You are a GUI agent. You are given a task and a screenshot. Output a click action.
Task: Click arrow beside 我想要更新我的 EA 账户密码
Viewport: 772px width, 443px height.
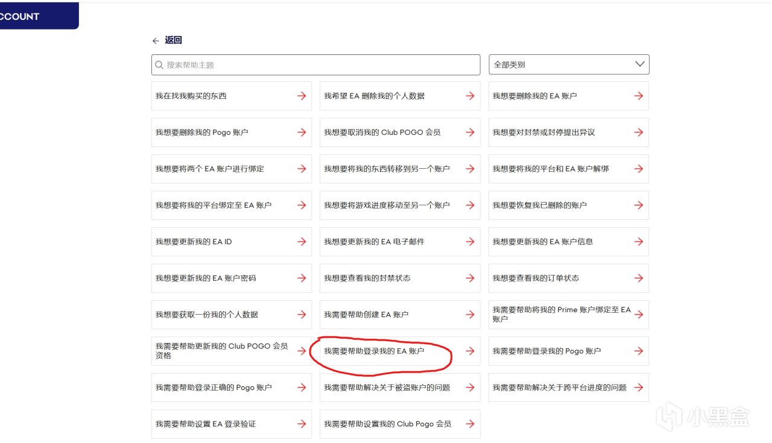point(302,278)
